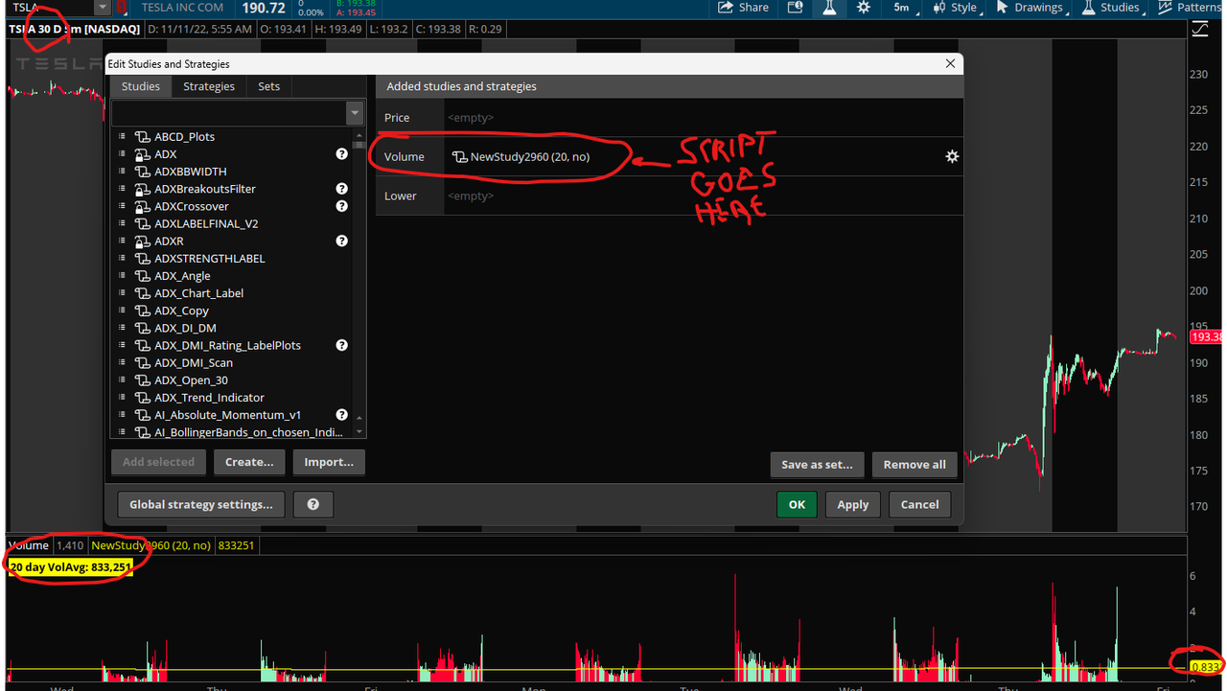Switch to the Strategies tab
The height and width of the screenshot is (691, 1227).
[x=209, y=86]
